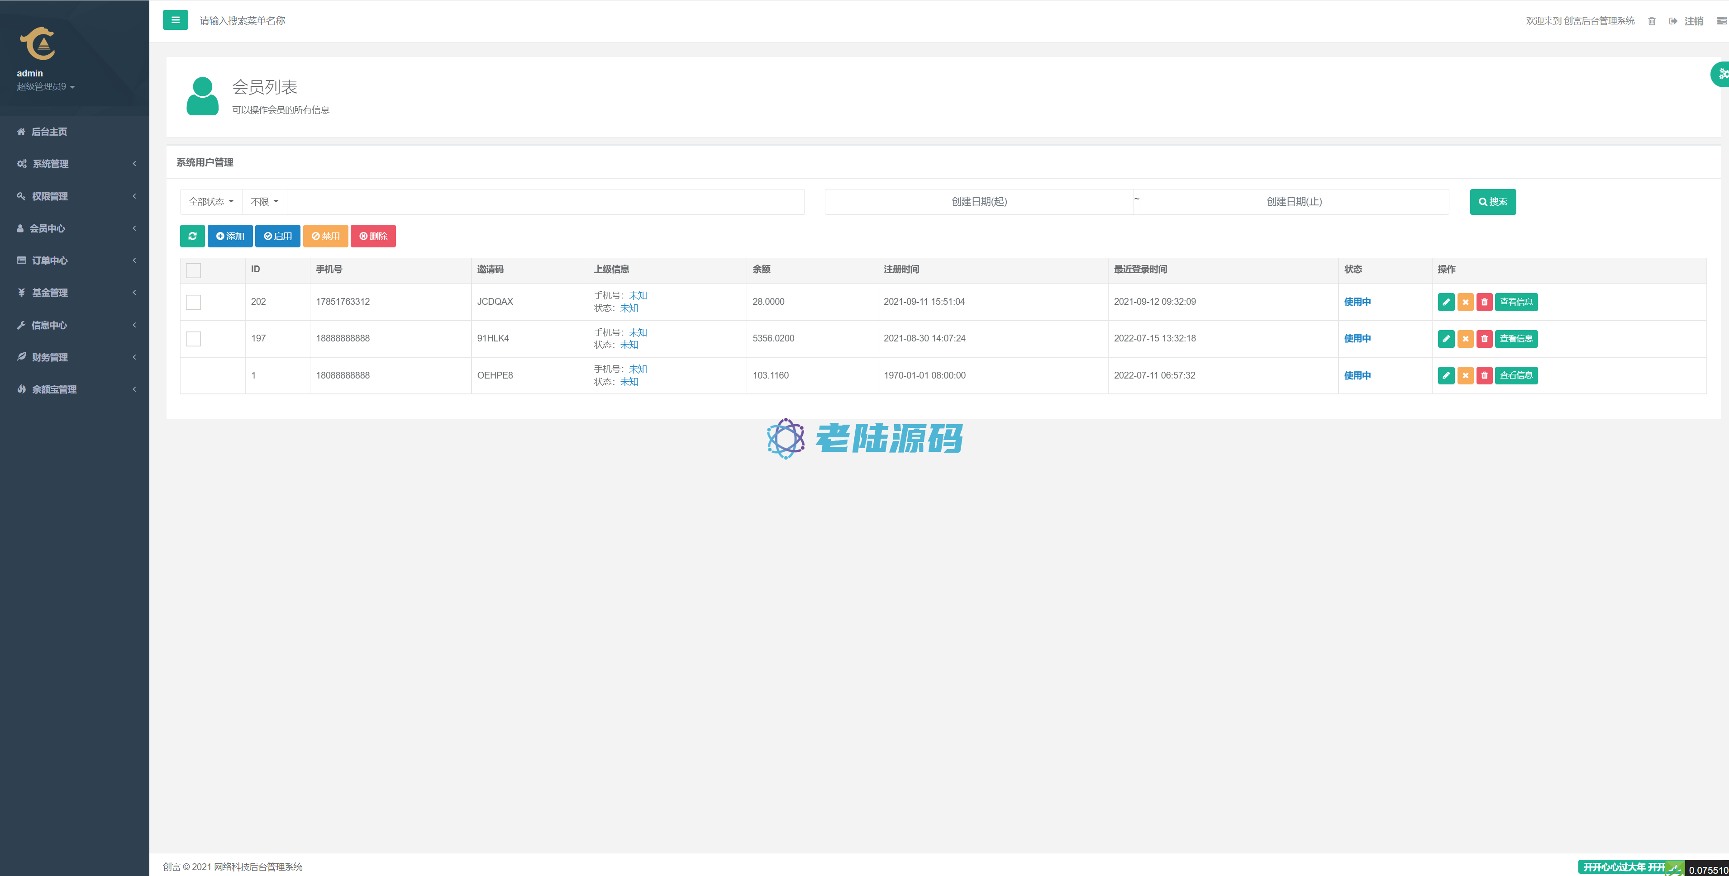Click the menu search field 请输入搜索菜单名称
The width and height of the screenshot is (1729, 876).
(x=243, y=21)
